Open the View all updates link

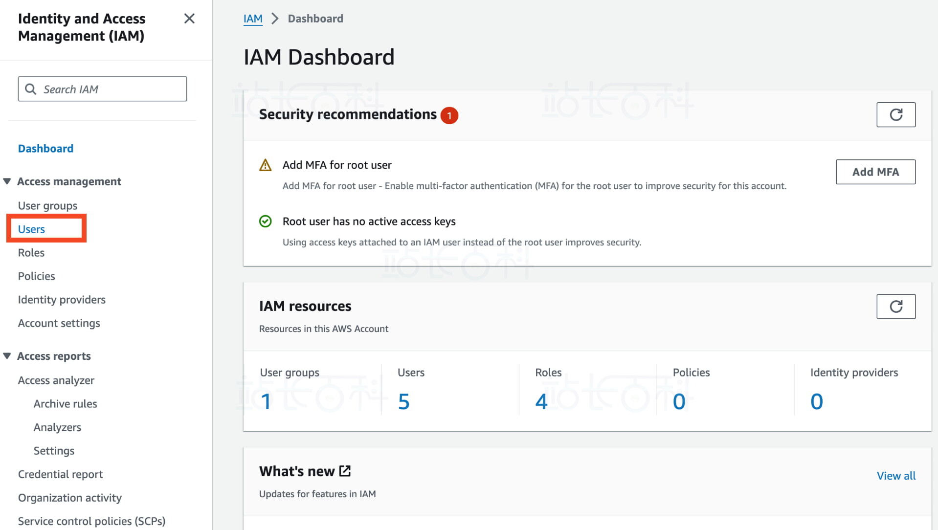pos(895,475)
